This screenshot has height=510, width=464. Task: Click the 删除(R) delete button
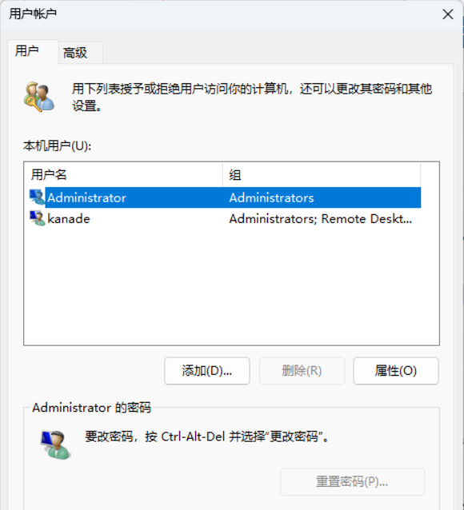[x=302, y=371]
